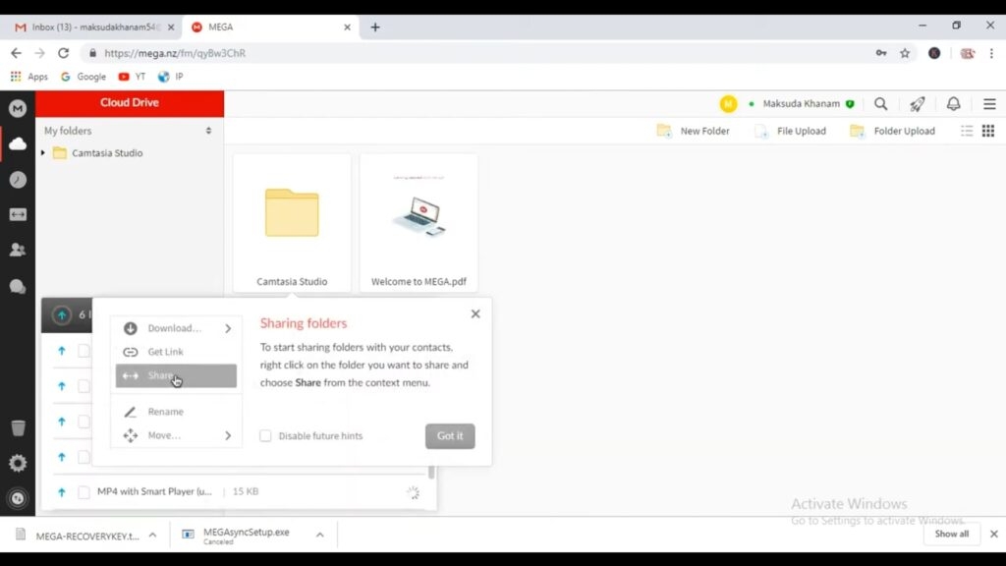The image size is (1006, 566).
Task: Click the search magnifier icon
Action: 881,104
